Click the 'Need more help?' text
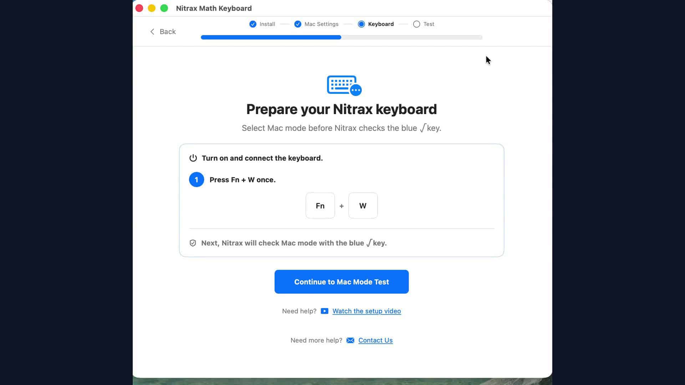The width and height of the screenshot is (685, 385). pyautogui.click(x=316, y=340)
